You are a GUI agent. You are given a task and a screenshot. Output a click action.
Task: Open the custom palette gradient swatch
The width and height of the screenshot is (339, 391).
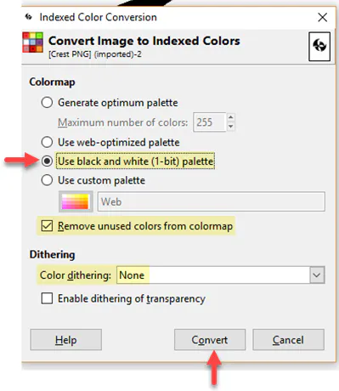pos(76,201)
